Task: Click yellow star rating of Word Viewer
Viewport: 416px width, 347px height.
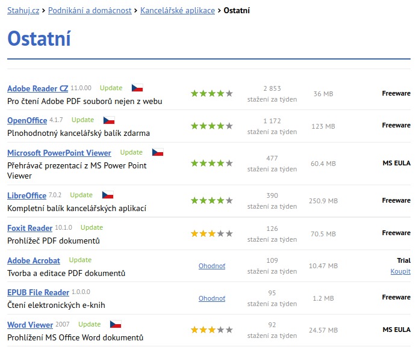Action: point(212,330)
